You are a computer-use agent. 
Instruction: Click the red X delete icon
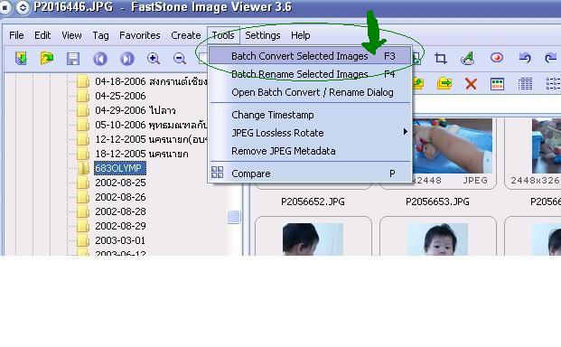pyautogui.click(x=471, y=84)
